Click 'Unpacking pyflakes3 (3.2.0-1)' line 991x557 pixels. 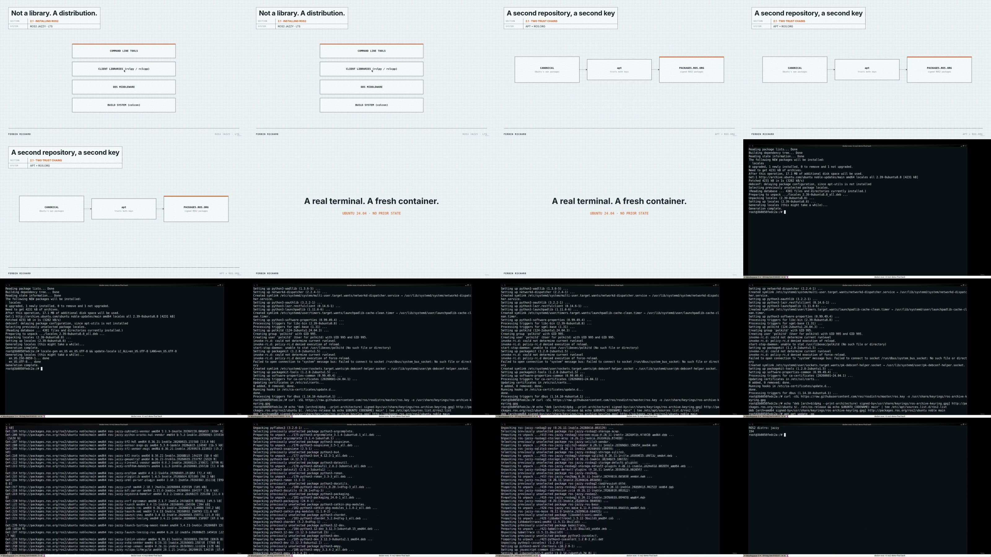point(281,428)
